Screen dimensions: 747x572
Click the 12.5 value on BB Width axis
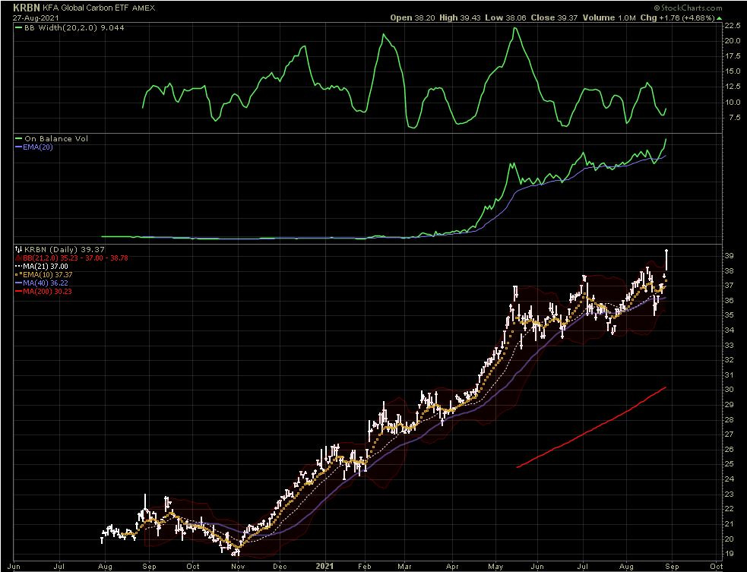(x=732, y=86)
